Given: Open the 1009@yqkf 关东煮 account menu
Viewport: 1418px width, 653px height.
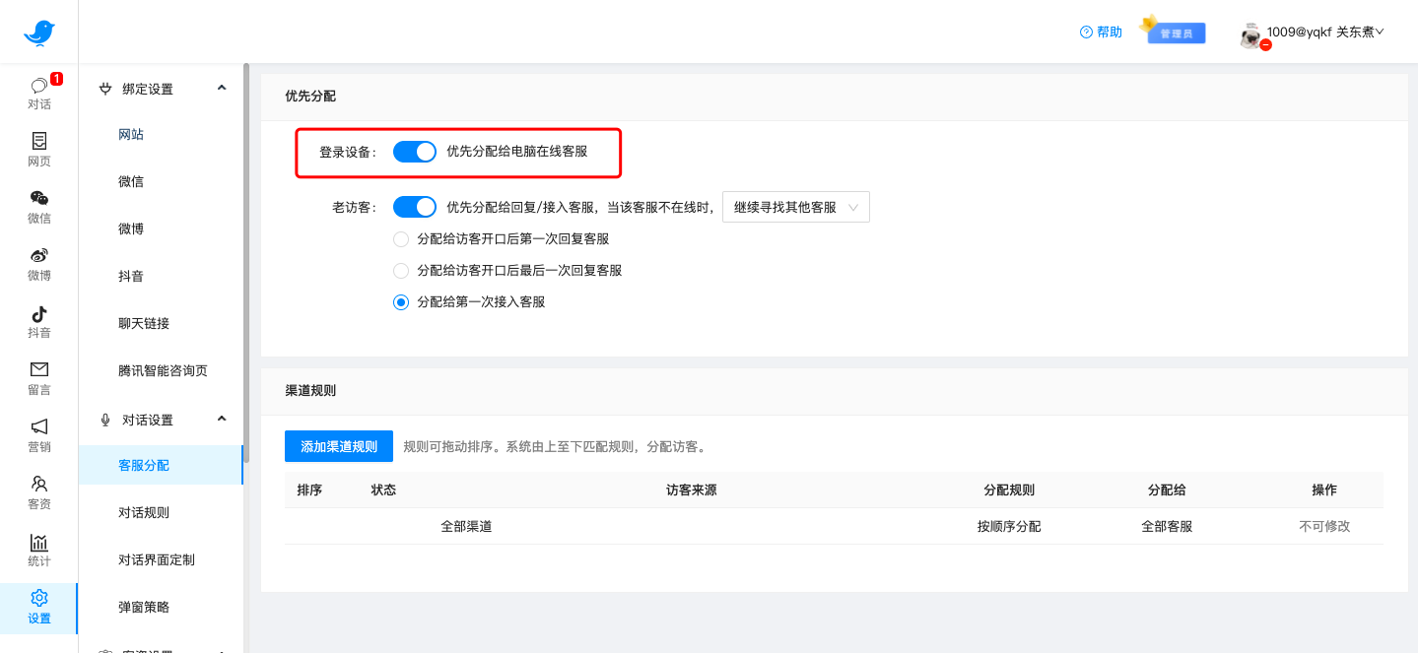Looking at the screenshot, I should tap(1320, 31).
